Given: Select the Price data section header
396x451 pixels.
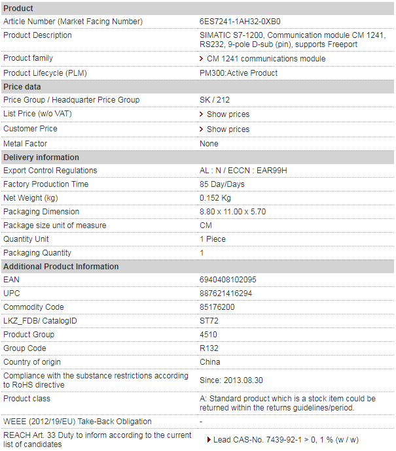Looking at the screenshot, I should 198,87.
